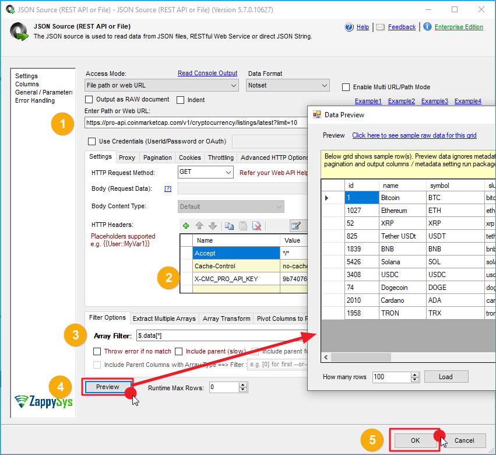Click the Preview button
496x455 pixels.
[108, 387]
